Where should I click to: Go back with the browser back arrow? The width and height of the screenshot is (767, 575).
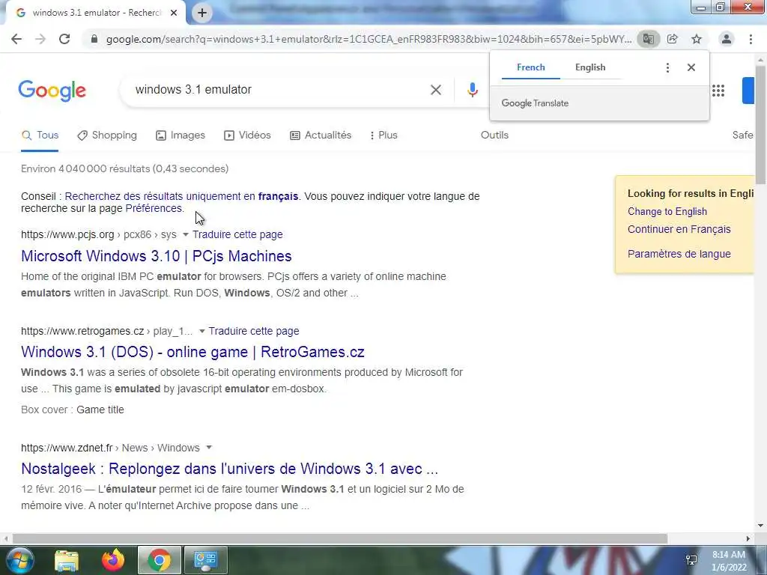click(16, 39)
